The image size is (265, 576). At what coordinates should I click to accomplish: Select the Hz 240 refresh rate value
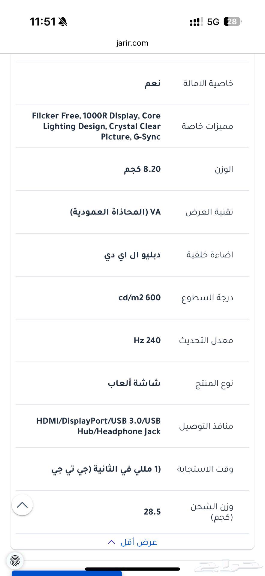coord(147,340)
